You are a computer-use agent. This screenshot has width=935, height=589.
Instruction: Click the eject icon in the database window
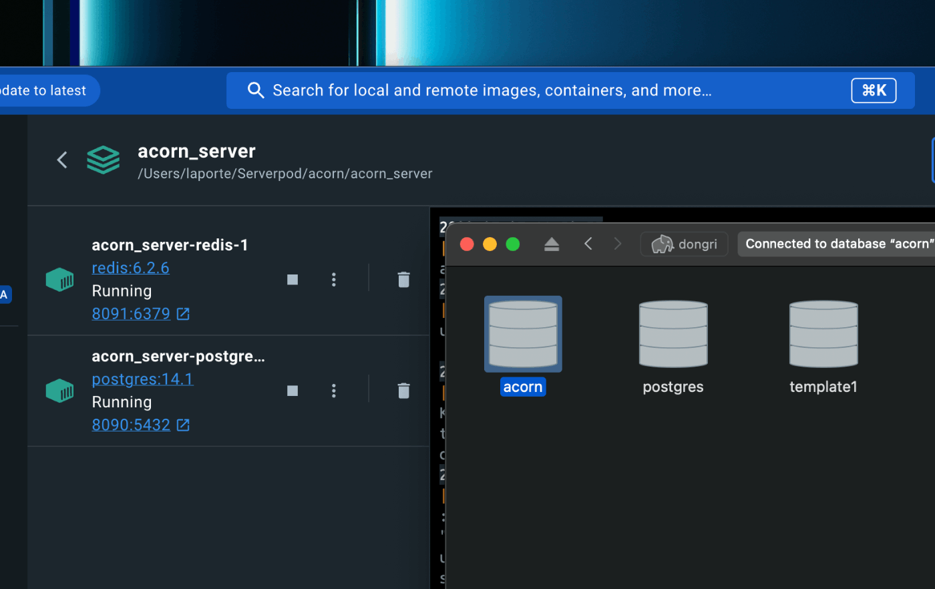coord(552,244)
